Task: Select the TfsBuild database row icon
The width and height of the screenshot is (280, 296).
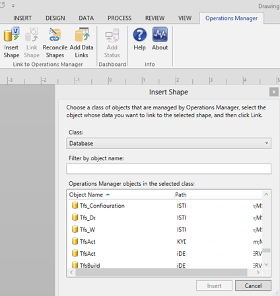Action: point(75,265)
